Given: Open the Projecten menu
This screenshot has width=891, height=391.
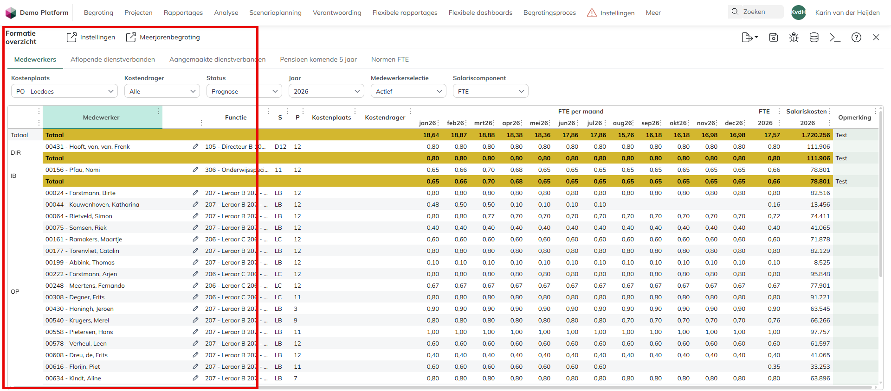Looking at the screenshot, I should pyautogui.click(x=138, y=13).
